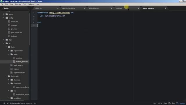Image resolution: width=186 pixels, height=105 pixels.
Task: Select the Project panel tab
Action: (x=7, y=8)
